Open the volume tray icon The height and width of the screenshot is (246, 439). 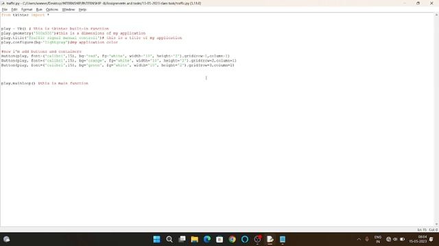[x=395, y=239]
